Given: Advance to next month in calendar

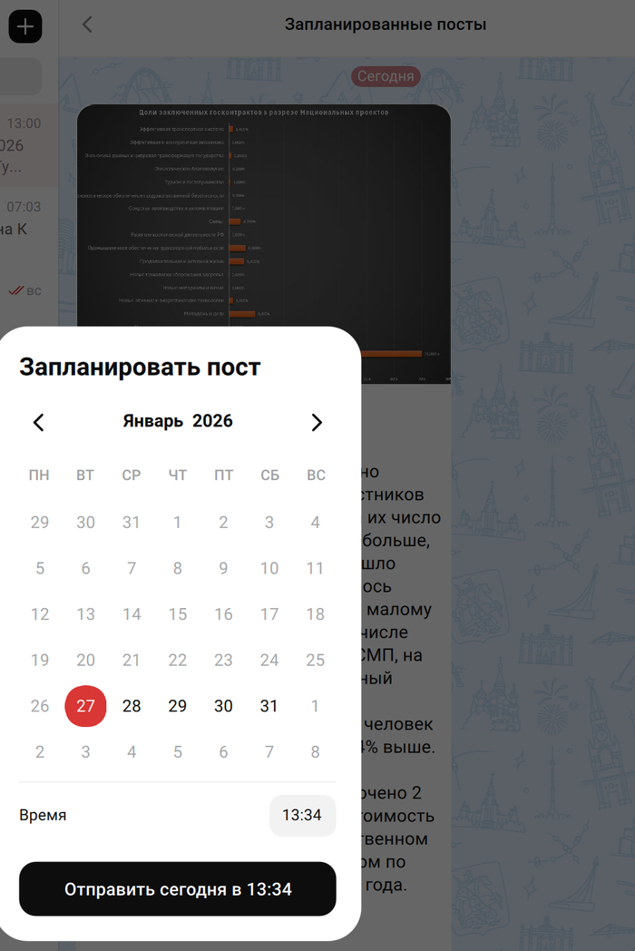Looking at the screenshot, I should (316, 422).
